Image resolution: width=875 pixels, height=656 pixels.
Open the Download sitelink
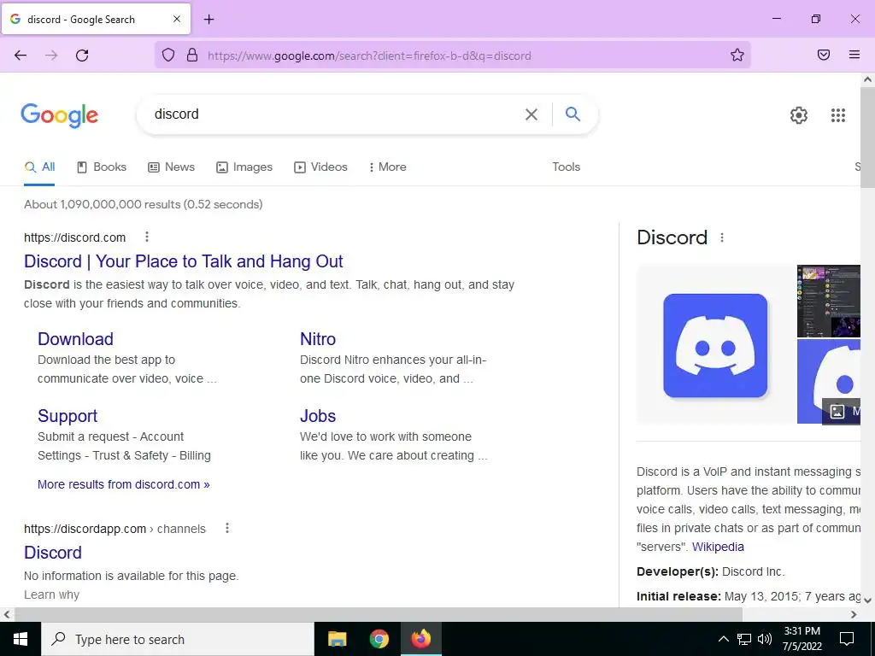coord(75,338)
